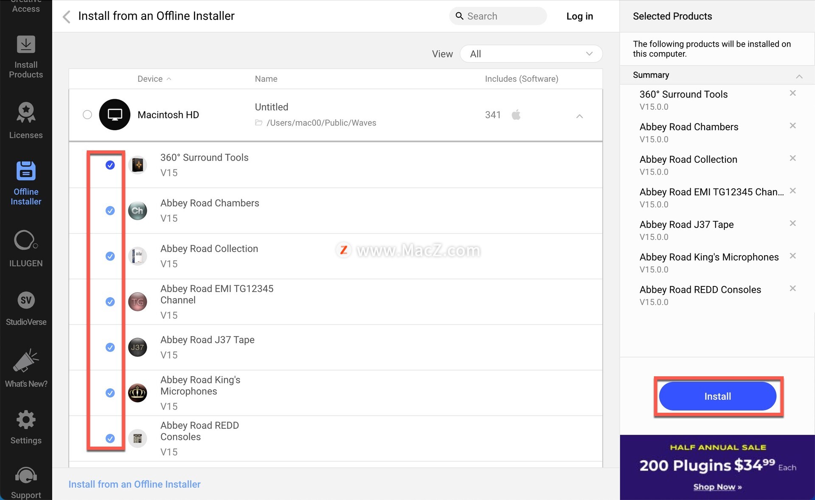The height and width of the screenshot is (500, 815).
Task: Open Support headset icon
Action: [x=26, y=476]
